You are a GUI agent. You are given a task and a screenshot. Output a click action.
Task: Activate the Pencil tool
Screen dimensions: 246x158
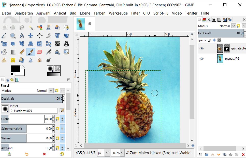pyautogui.click(x=22, y=52)
